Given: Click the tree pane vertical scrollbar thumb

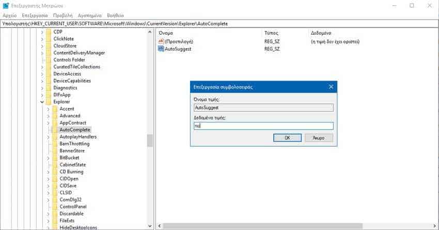Looking at the screenshot, I should tap(150, 141).
